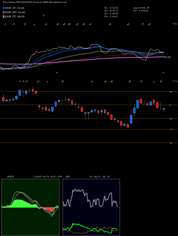The height and width of the screenshot is (236, 178).
Task: Click the 91 price axis label
Action: (x=171, y=92)
